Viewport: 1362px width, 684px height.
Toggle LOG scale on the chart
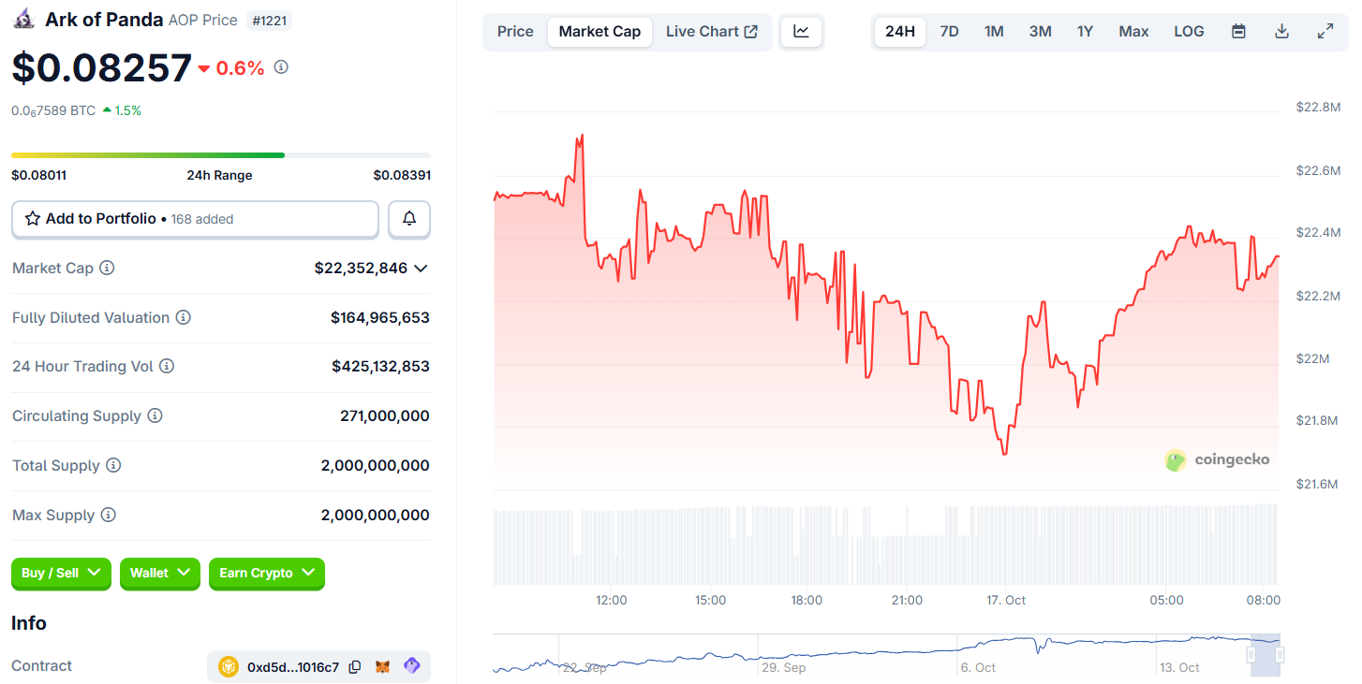1189,30
